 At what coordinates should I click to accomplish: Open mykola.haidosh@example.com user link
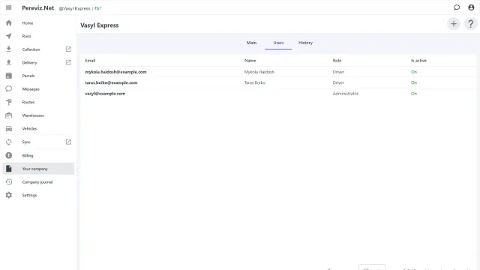[115, 72]
